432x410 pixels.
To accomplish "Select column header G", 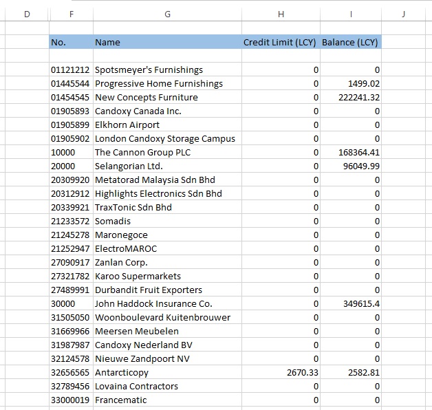I will [168, 14].
